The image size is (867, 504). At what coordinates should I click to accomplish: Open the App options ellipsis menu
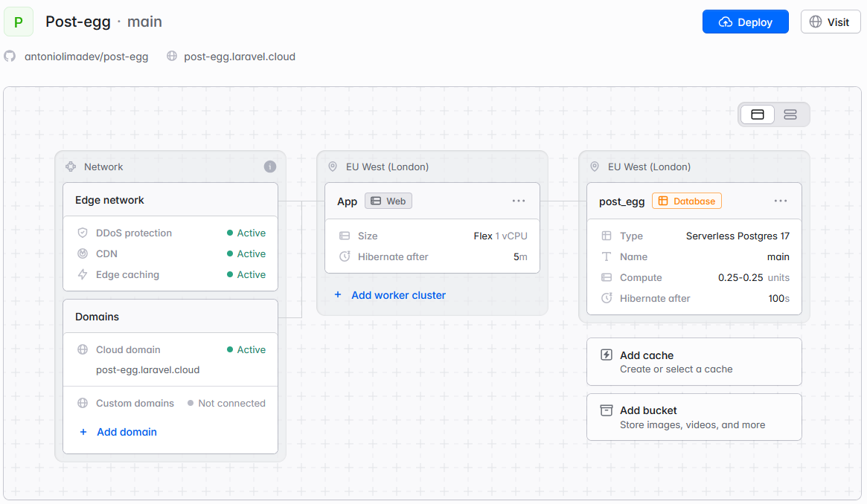519,201
